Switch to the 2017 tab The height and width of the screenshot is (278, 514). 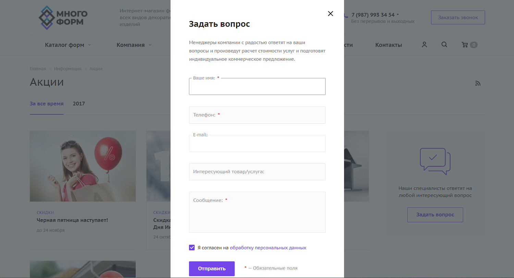pyautogui.click(x=79, y=103)
